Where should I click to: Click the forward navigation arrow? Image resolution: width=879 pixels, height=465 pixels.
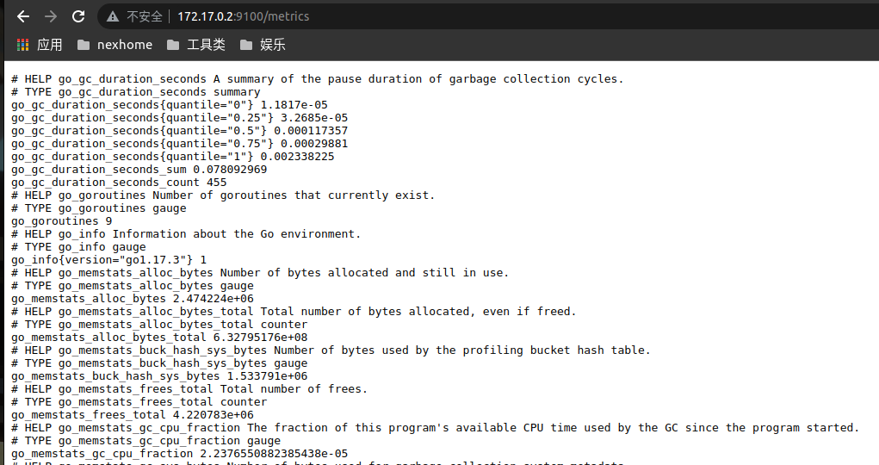coord(51,16)
